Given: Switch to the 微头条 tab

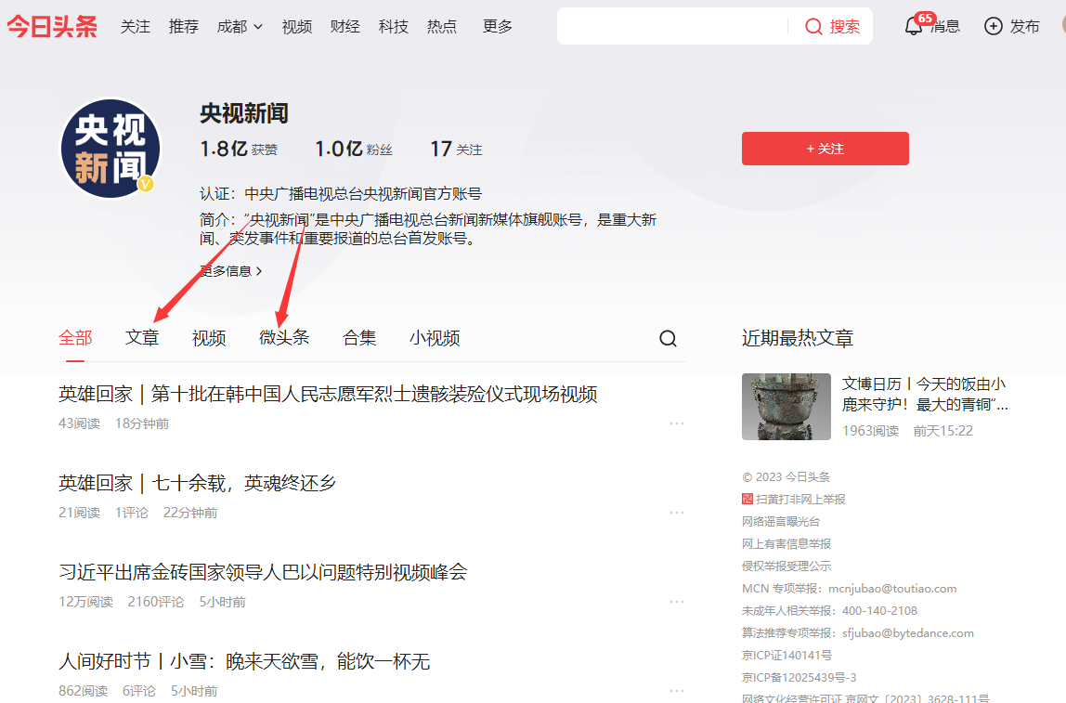Looking at the screenshot, I should click(284, 338).
